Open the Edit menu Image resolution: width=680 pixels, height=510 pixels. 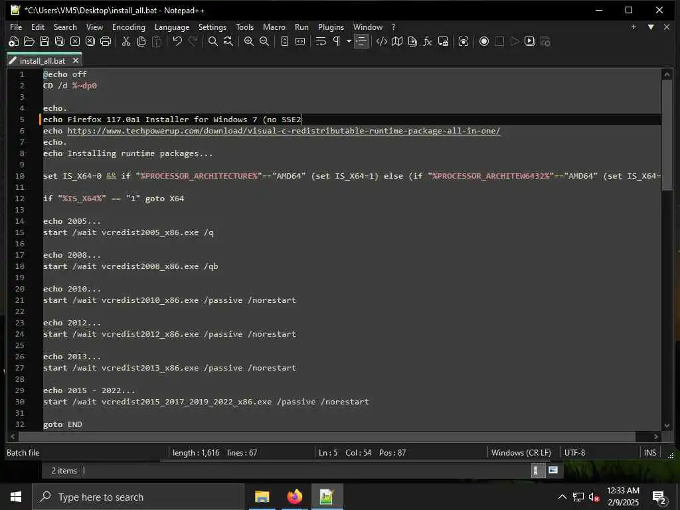pyautogui.click(x=38, y=27)
